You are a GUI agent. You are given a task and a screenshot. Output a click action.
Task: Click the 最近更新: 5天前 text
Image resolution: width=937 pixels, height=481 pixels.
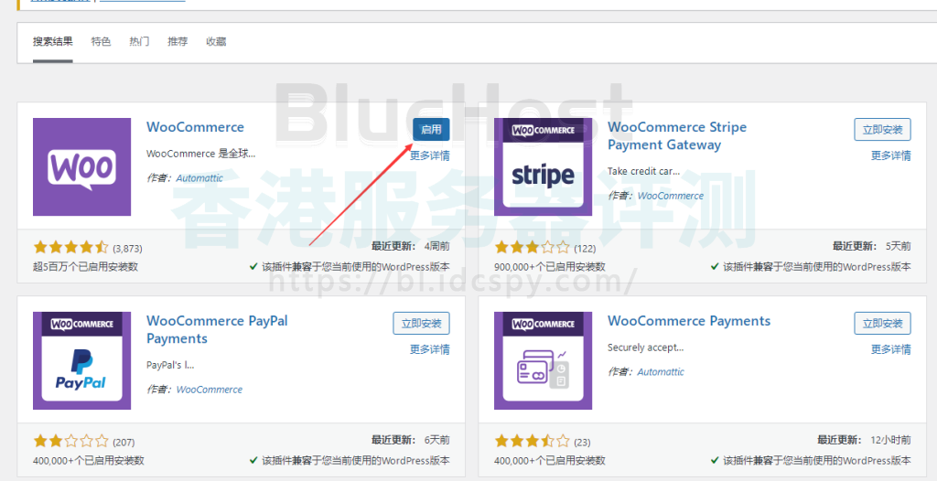click(872, 246)
